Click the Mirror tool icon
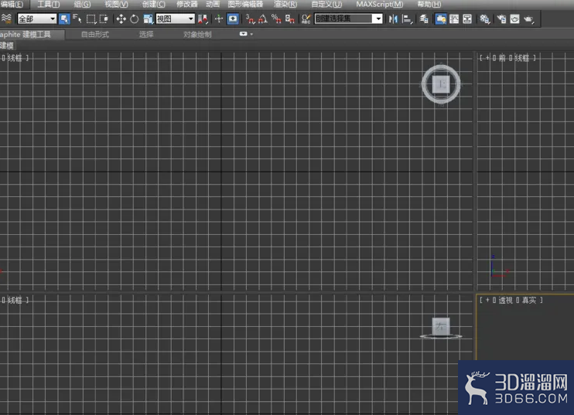574x415 pixels. [393, 19]
